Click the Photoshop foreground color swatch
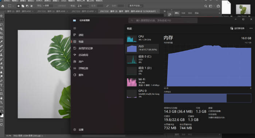 coord(1,114)
